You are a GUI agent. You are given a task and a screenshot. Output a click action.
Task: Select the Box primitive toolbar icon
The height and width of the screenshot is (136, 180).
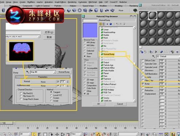(74, 10)
